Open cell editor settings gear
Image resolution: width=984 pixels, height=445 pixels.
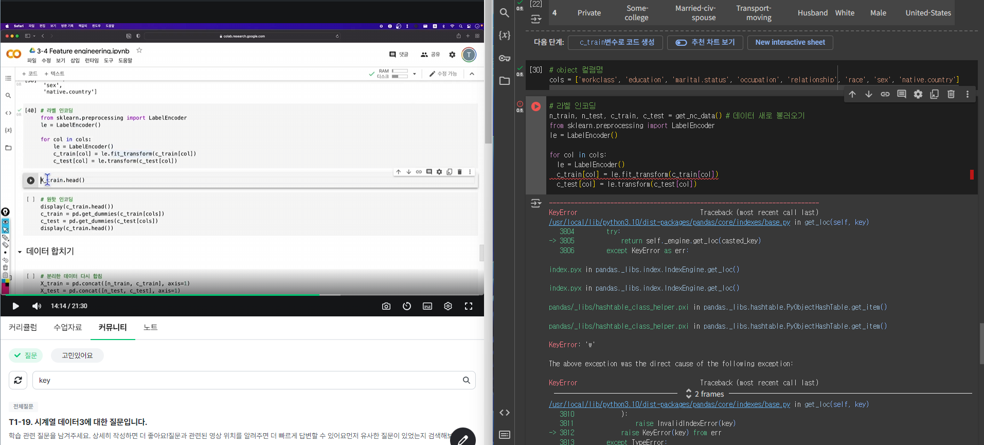(918, 94)
